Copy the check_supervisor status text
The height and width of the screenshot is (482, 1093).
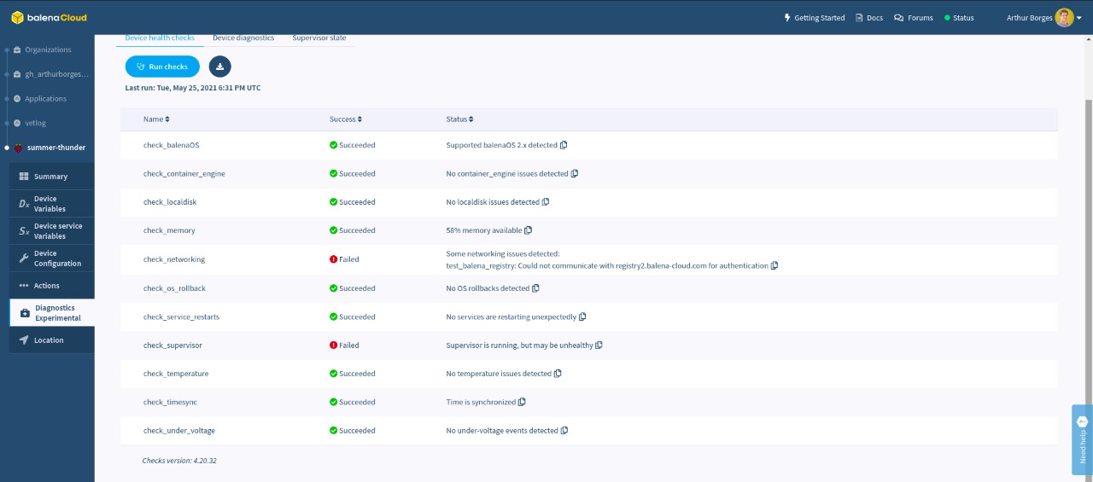(599, 346)
